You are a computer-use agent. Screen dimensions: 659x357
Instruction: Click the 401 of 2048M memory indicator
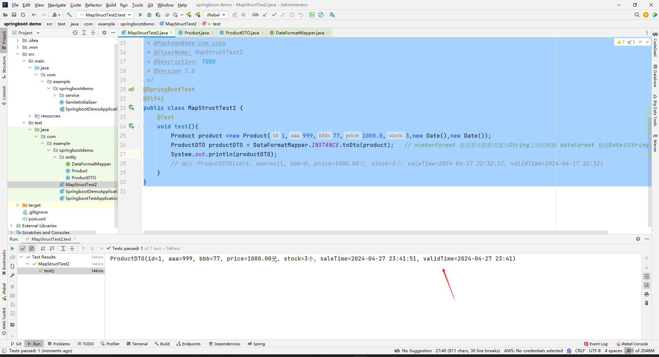(640, 351)
